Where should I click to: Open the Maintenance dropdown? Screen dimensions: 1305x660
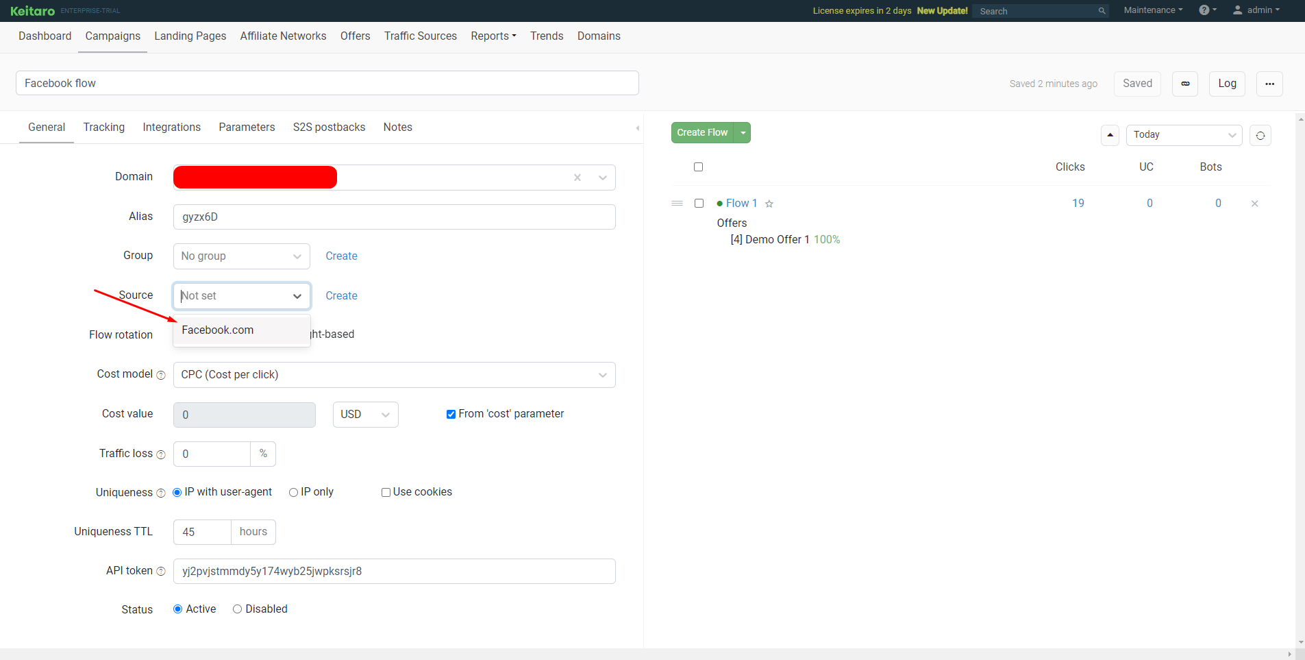(1153, 10)
